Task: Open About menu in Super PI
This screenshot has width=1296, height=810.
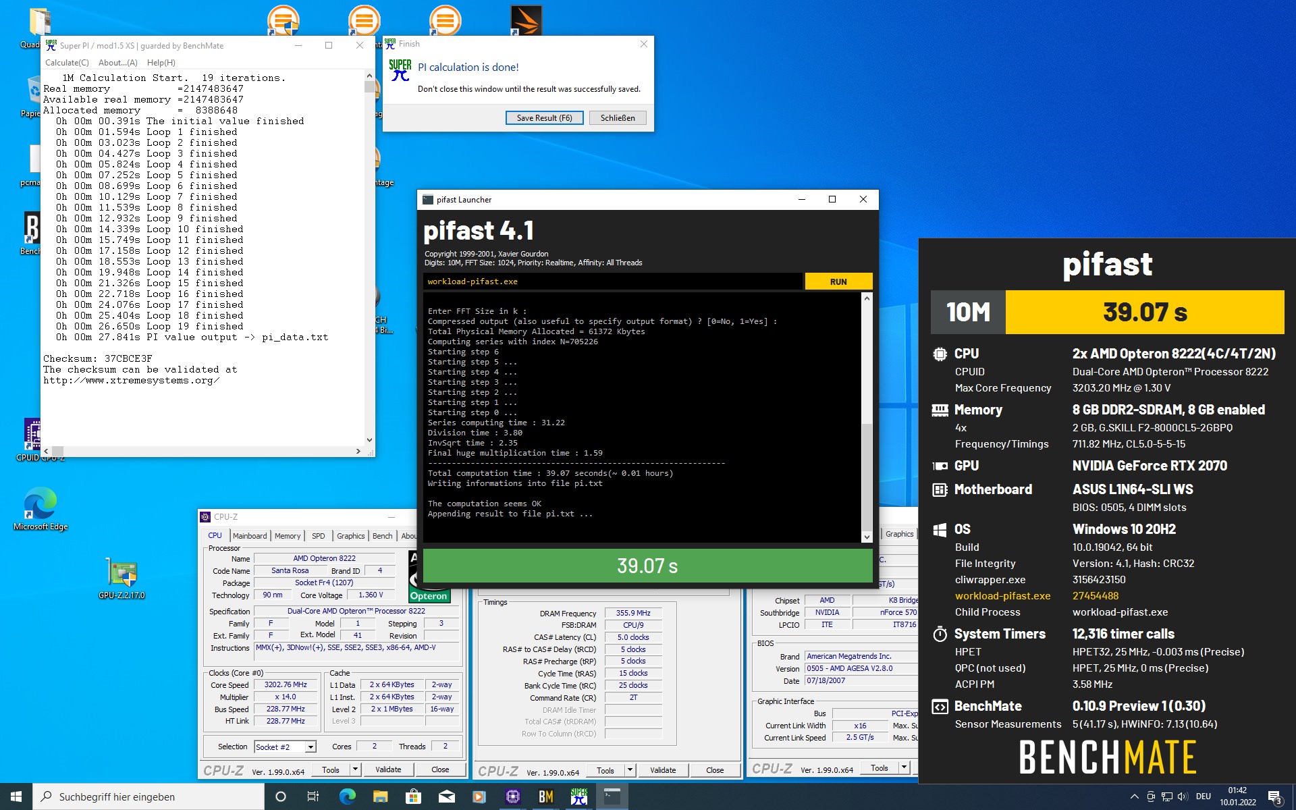Action: 117,63
